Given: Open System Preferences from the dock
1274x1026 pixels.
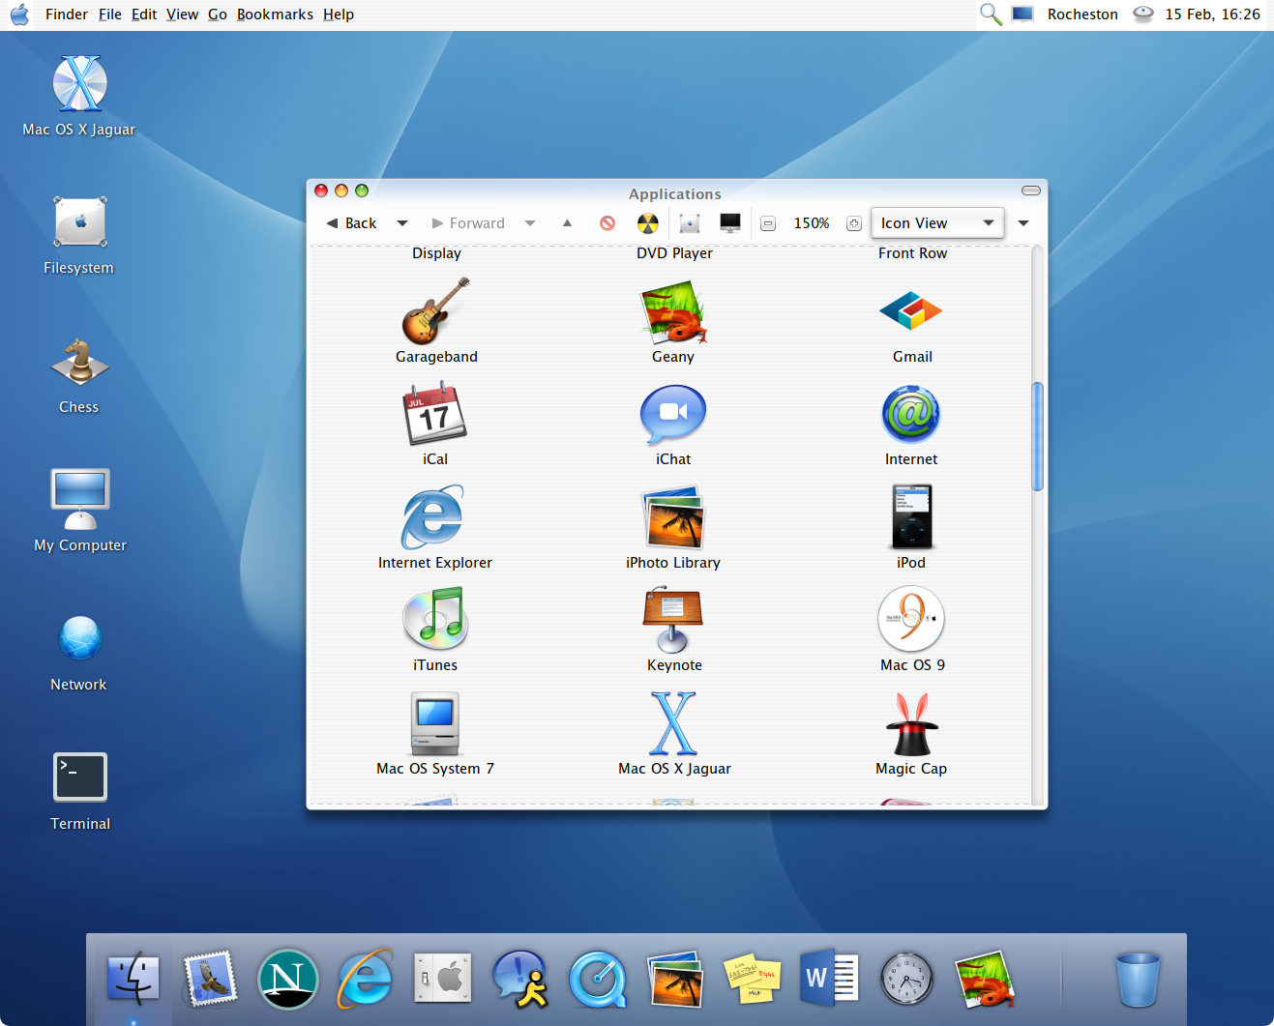Looking at the screenshot, I should 443,979.
